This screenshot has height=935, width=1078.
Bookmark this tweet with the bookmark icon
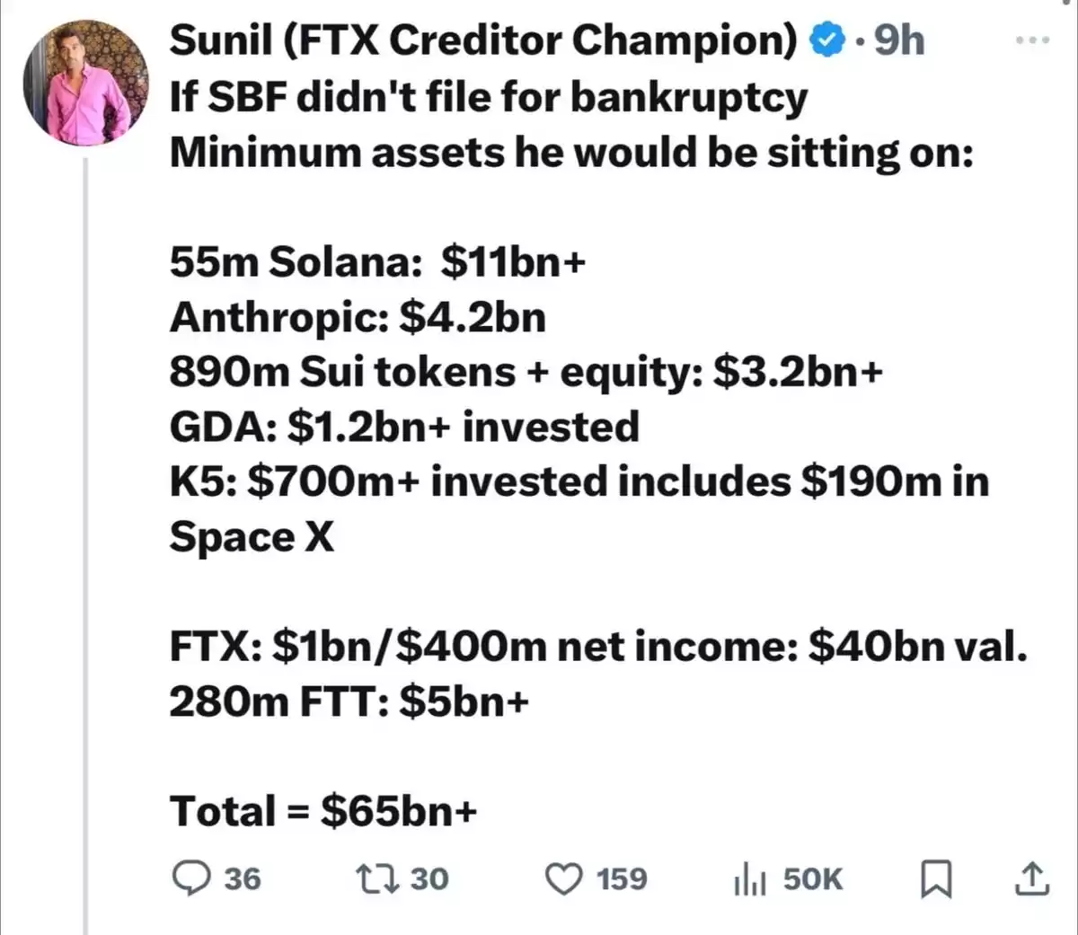coord(936,879)
